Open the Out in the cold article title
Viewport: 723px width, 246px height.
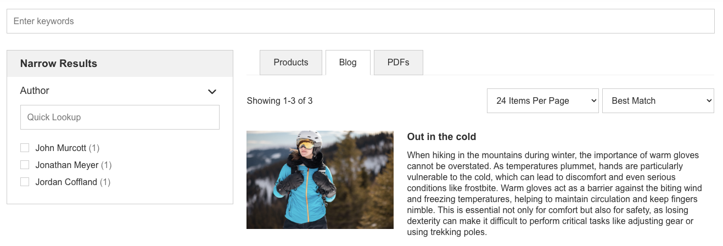point(441,137)
